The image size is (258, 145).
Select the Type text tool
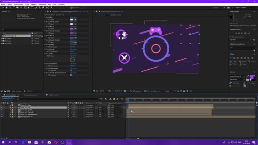click(32, 8)
